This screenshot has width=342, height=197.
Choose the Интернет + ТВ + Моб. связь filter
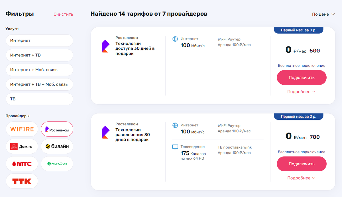[x=39, y=84]
